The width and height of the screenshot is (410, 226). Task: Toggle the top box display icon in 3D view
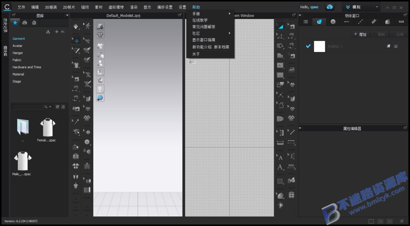click(100, 26)
